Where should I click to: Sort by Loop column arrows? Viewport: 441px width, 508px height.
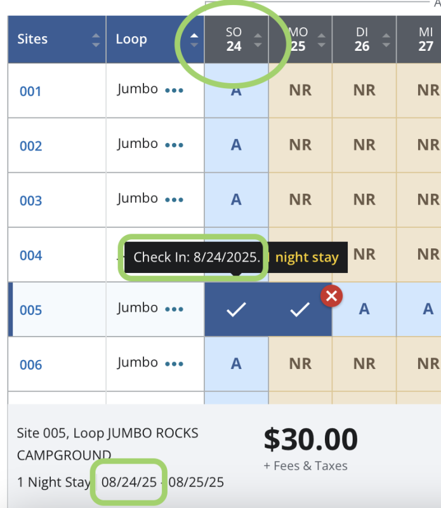click(194, 39)
